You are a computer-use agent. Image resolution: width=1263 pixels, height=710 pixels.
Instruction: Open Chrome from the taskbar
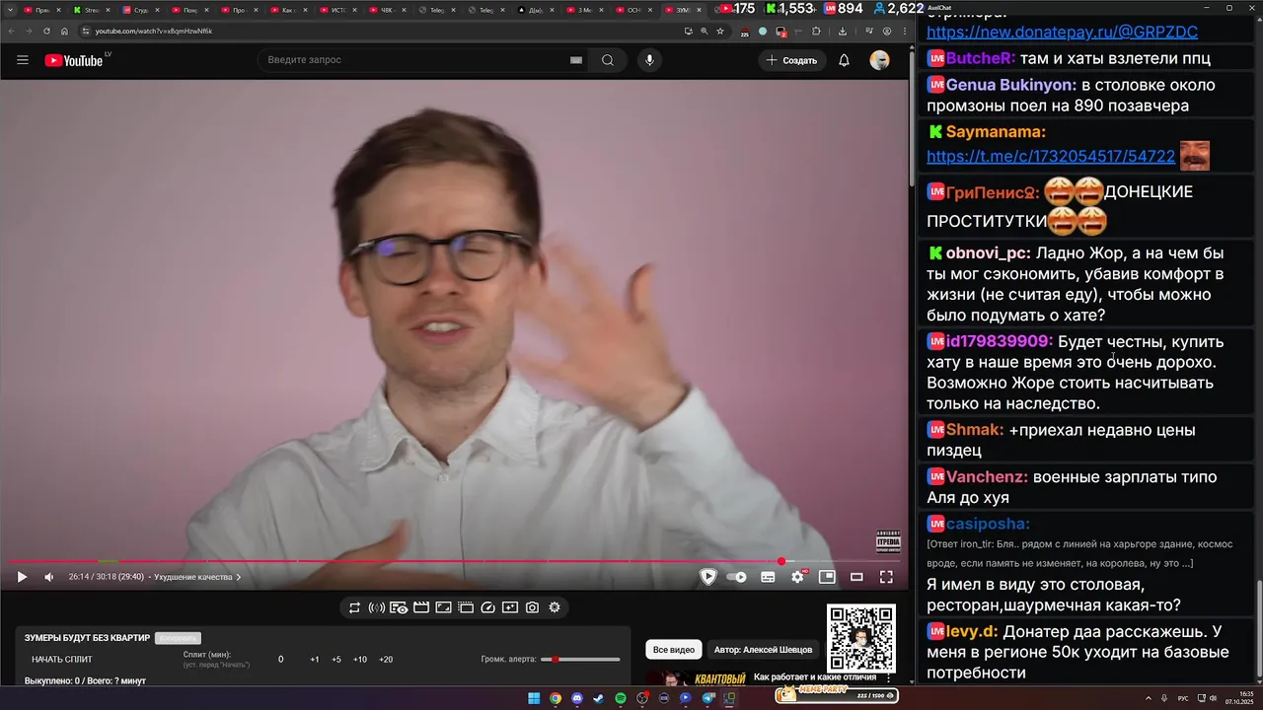(x=556, y=698)
